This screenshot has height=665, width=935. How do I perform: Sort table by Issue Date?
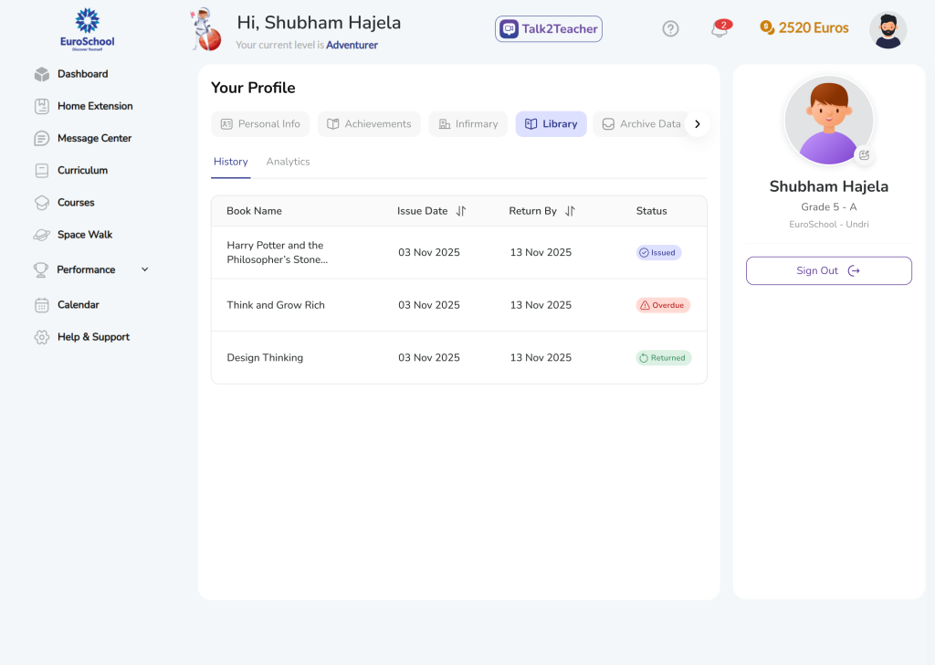coord(461,211)
